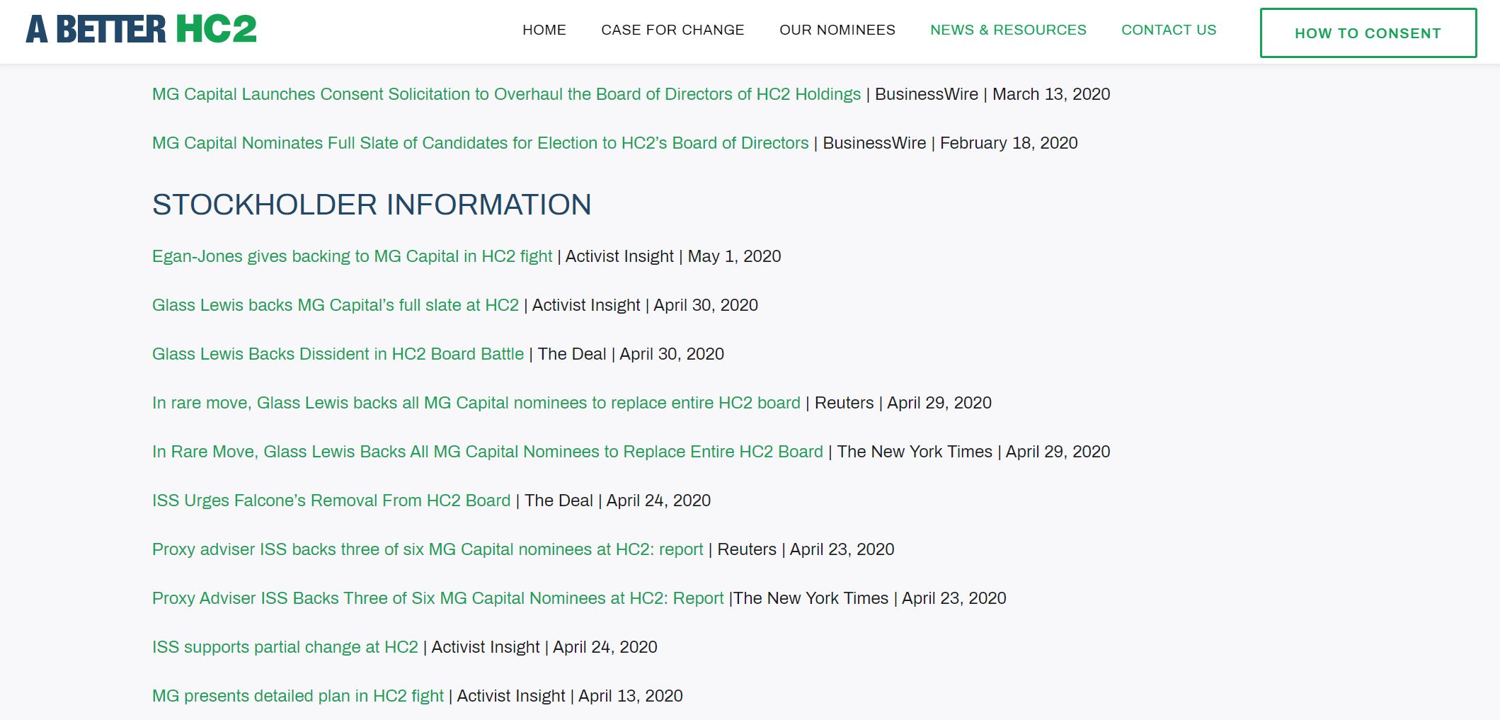Open Reuters Proxy adviser ISS backs three article
The height and width of the screenshot is (720, 1500).
428,549
